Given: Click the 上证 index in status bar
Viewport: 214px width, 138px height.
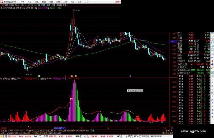Looking at the screenshot, I should point(5,136).
